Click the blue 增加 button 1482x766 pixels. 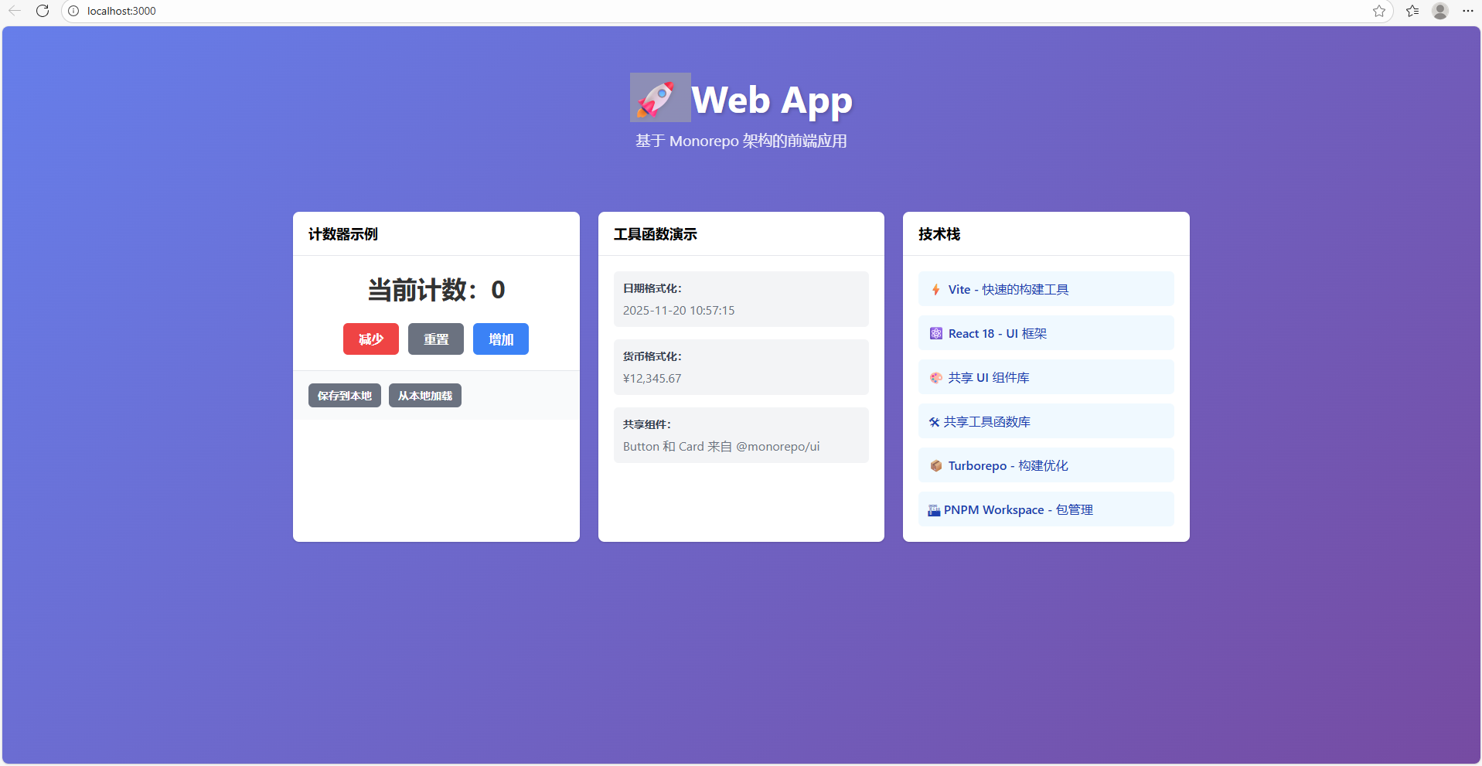click(501, 339)
